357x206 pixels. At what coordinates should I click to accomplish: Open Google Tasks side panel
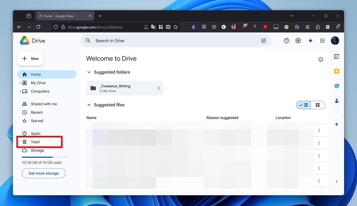click(337, 86)
